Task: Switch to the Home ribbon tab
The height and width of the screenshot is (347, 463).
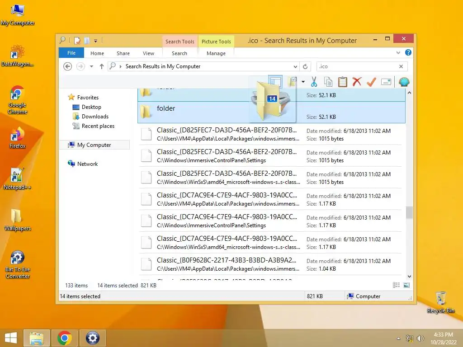Action: click(x=97, y=53)
